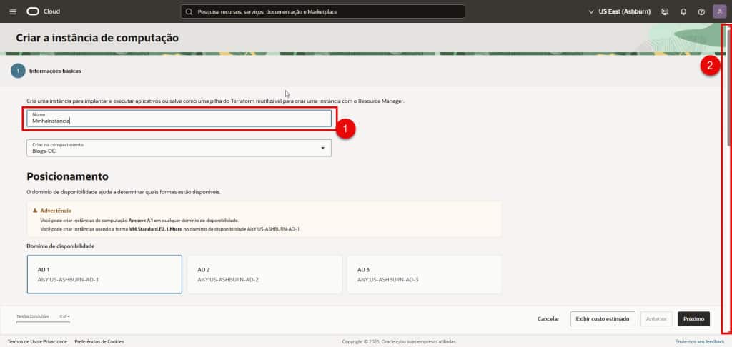Click the tasks completed progress bar

point(43,322)
